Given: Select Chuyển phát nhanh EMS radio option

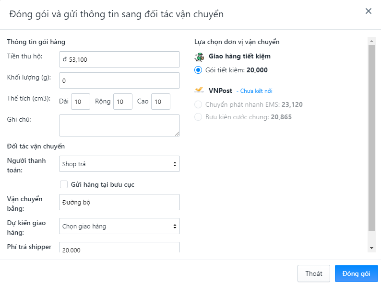Looking at the screenshot, I should tap(198, 104).
